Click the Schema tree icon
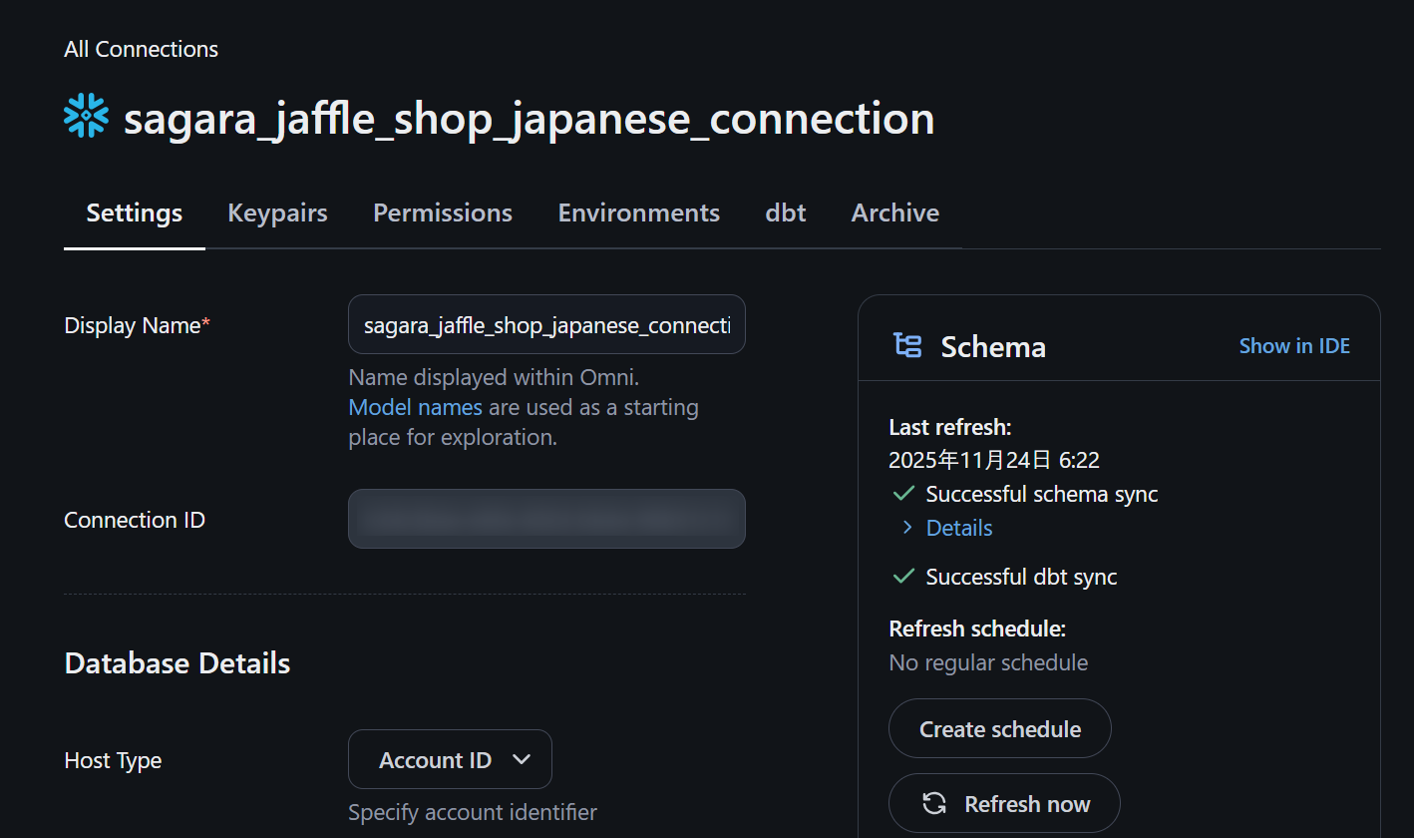 click(907, 346)
